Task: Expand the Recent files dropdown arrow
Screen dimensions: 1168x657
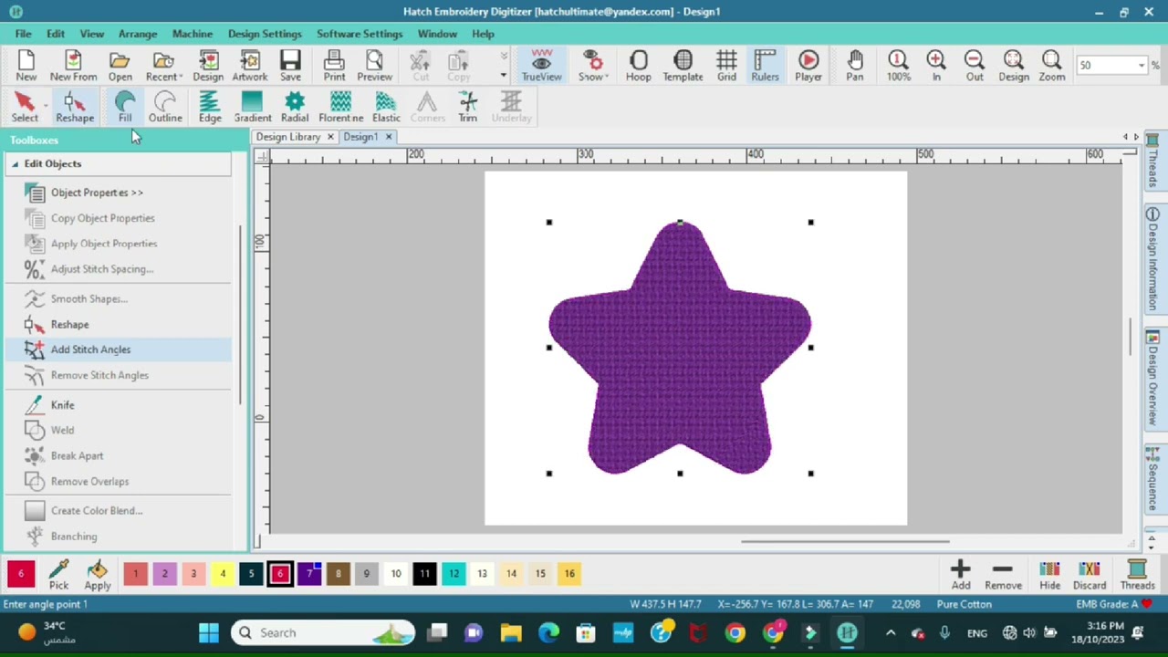Action: (x=181, y=78)
